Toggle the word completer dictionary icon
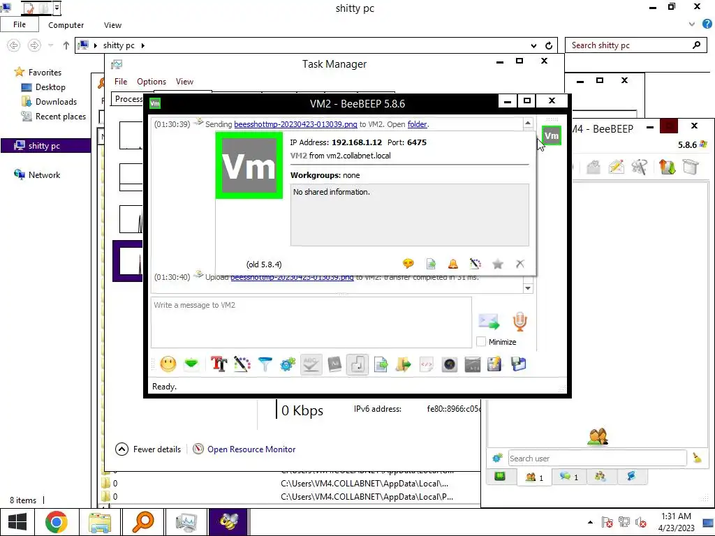 point(334,364)
